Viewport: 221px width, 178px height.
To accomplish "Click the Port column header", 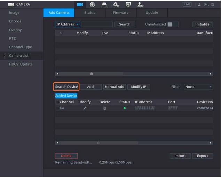I will (x=172, y=102).
